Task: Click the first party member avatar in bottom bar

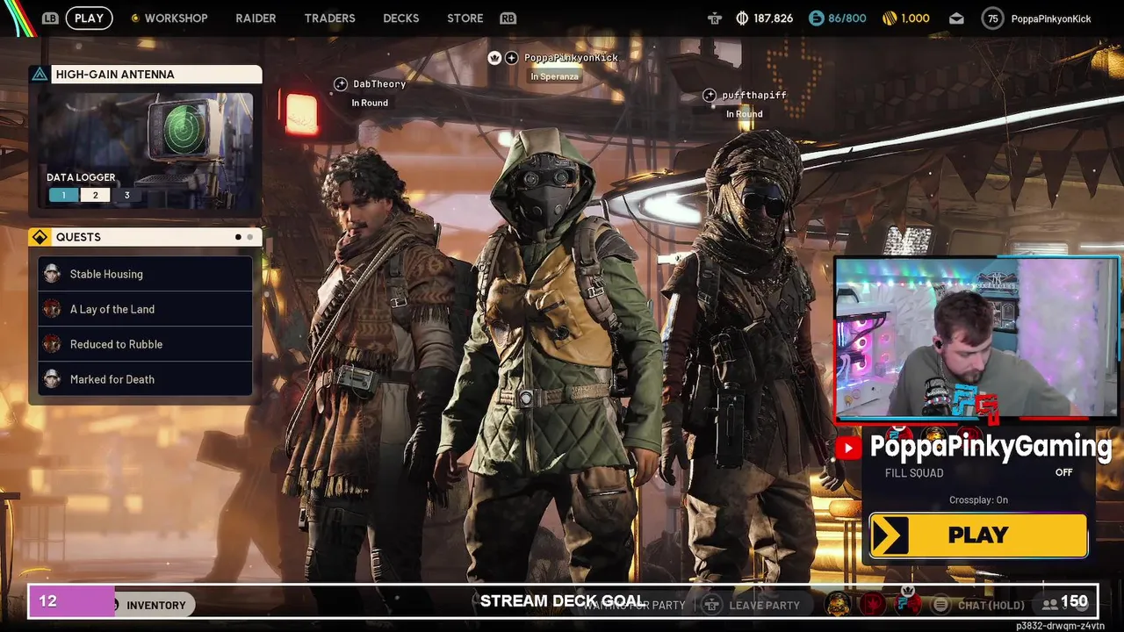Action: (x=839, y=604)
